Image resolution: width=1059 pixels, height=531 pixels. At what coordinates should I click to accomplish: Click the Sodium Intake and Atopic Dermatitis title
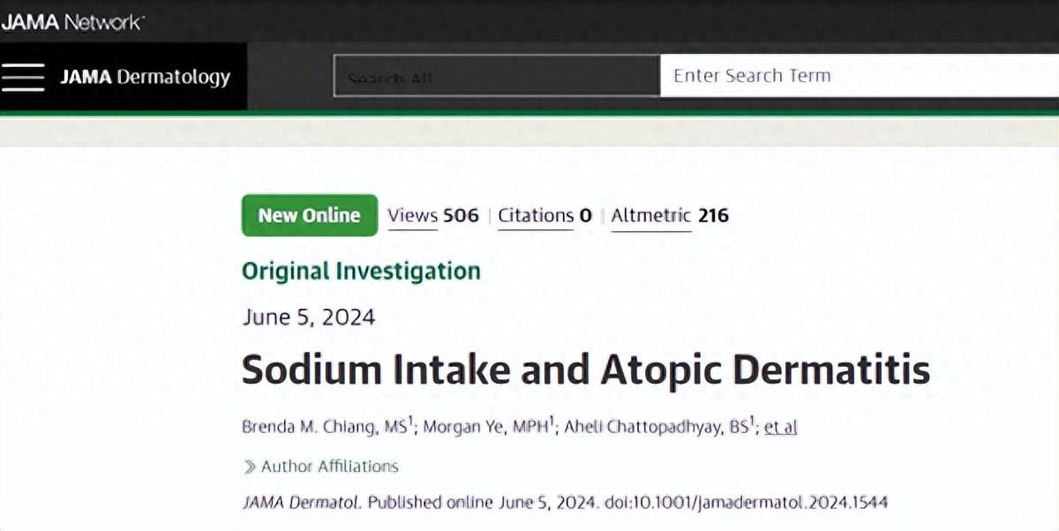point(586,370)
